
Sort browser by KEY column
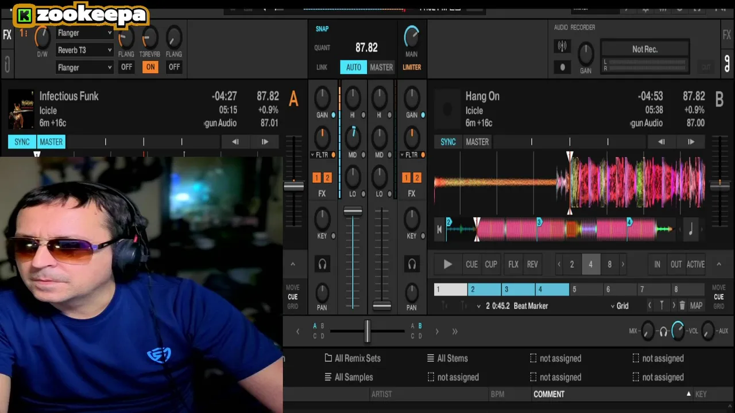[x=701, y=394]
